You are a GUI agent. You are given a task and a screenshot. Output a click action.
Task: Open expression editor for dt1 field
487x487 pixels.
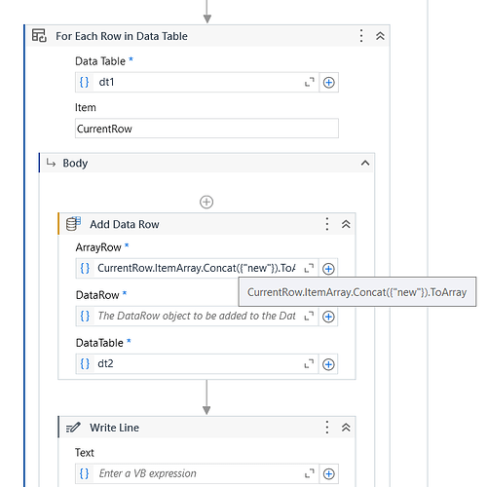point(310,82)
